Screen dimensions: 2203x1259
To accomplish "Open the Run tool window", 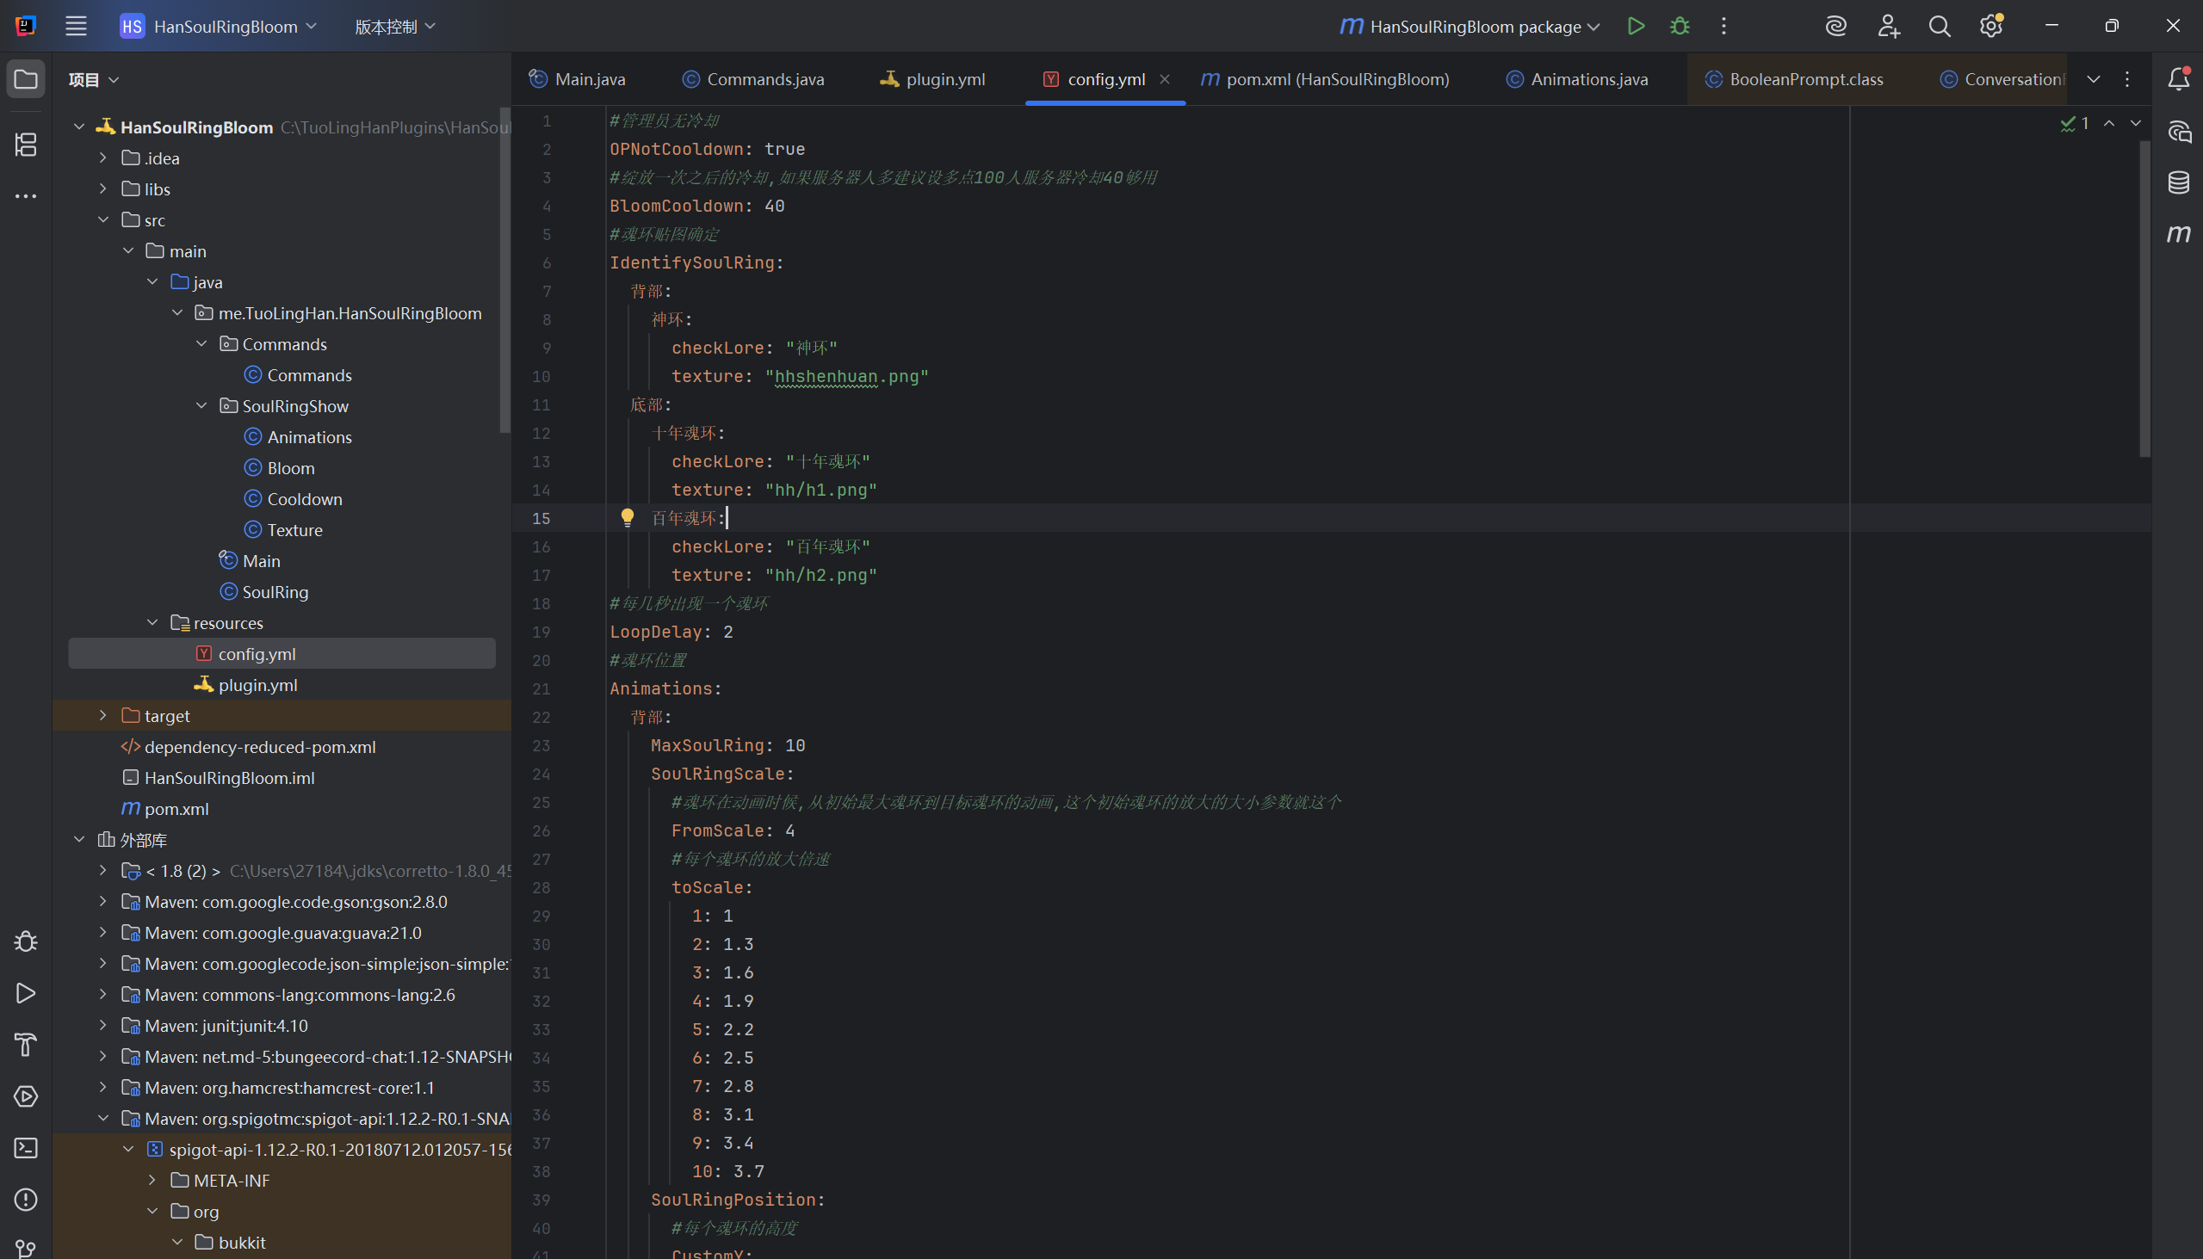I will pyautogui.click(x=26, y=994).
